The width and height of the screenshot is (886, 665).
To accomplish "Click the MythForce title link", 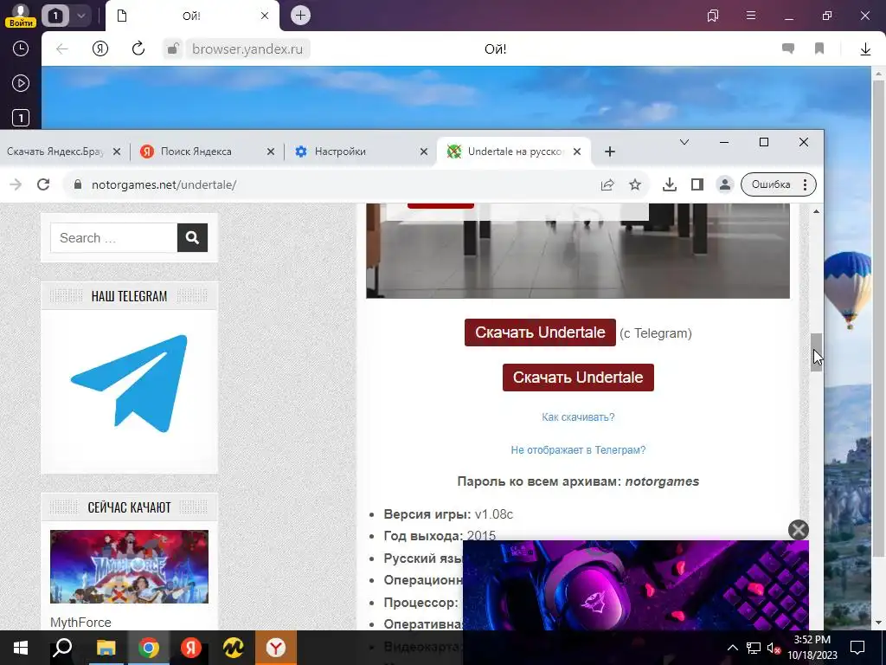I will [x=80, y=623].
